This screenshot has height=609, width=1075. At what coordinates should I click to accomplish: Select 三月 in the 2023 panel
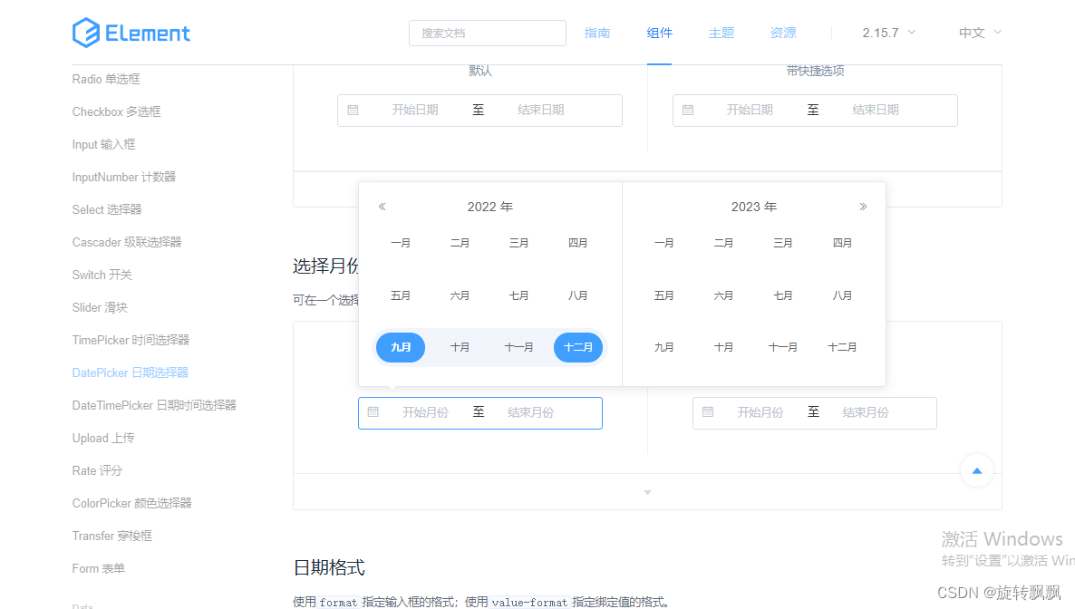[782, 242]
